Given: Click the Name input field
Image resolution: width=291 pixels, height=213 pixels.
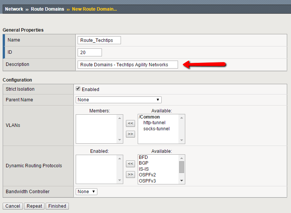Looking at the screenshot, I should click(99, 40).
